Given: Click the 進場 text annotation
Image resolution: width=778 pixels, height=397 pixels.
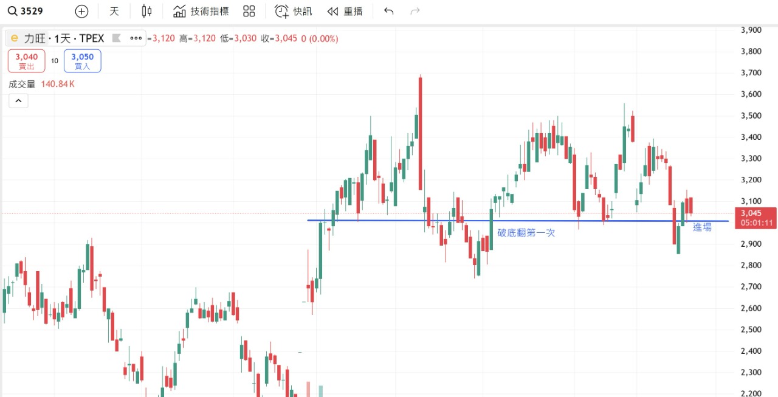Looking at the screenshot, I should 702,227.
